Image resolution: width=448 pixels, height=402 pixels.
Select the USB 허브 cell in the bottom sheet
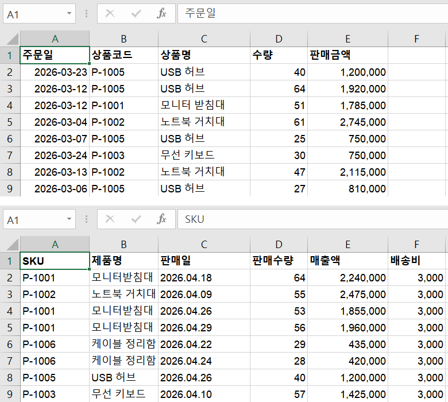(123, 377)
